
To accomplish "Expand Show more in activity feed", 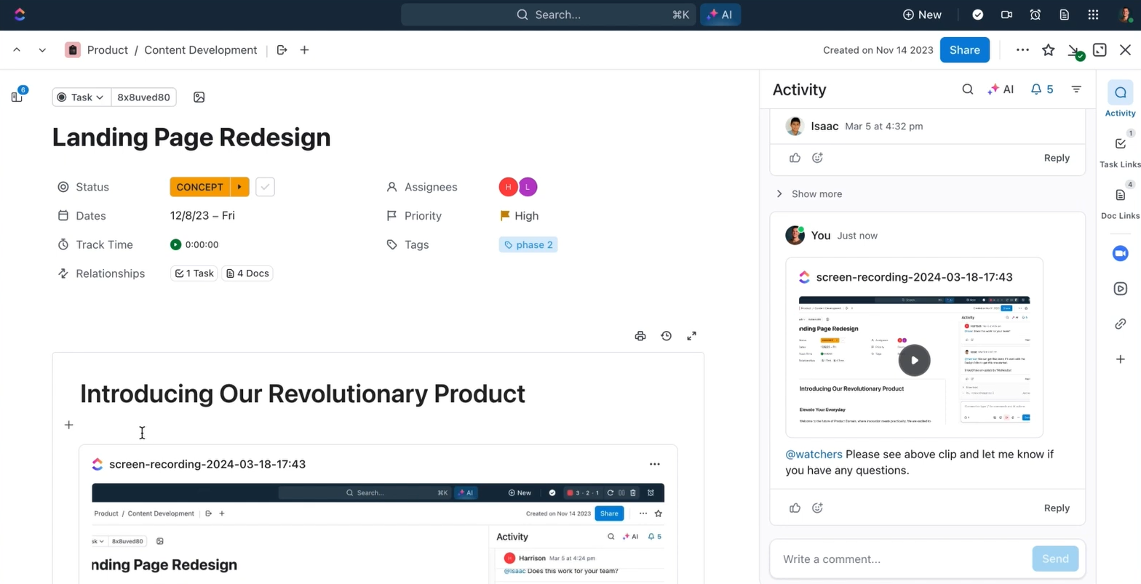I will [x=816, y=194].
